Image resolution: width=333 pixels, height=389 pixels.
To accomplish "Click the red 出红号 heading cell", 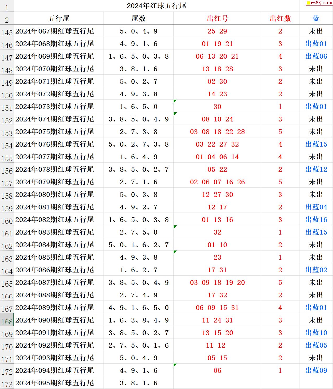I will pyautogui.click(x=217, y=18).
